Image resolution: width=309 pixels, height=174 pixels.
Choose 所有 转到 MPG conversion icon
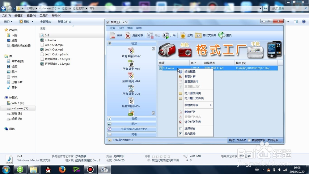131,76
